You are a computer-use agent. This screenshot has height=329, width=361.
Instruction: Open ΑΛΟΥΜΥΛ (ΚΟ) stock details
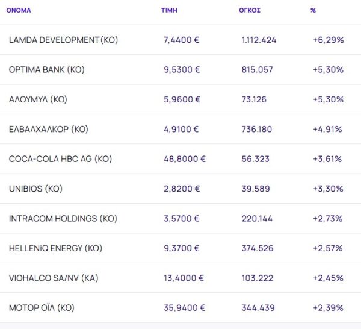pos(38,99)
